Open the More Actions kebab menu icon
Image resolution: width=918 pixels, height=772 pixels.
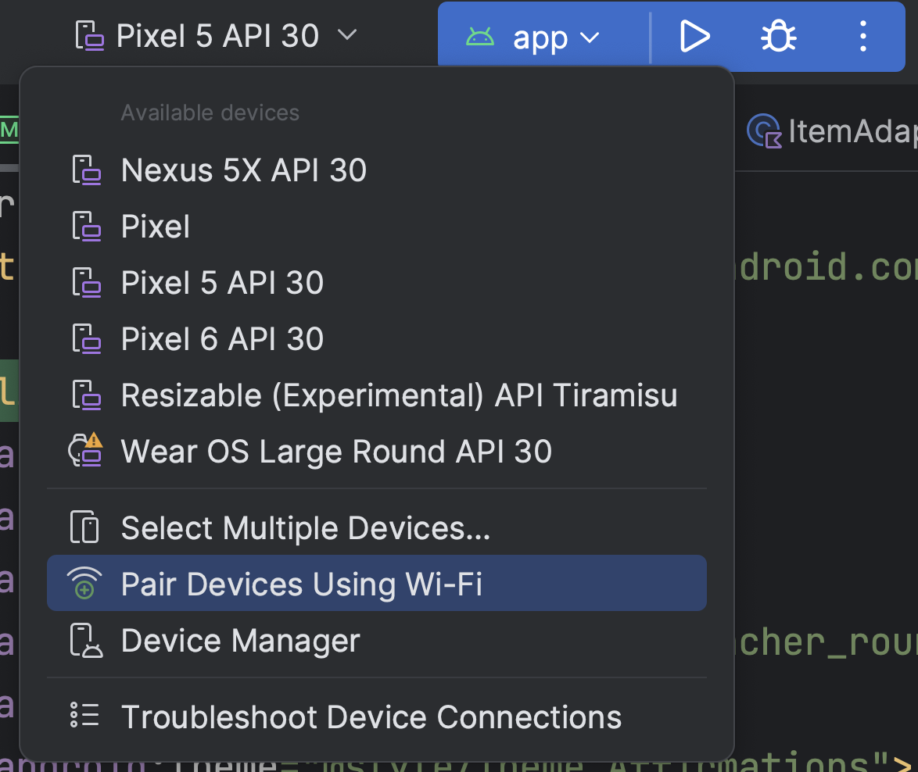click(x=862, y=36)
